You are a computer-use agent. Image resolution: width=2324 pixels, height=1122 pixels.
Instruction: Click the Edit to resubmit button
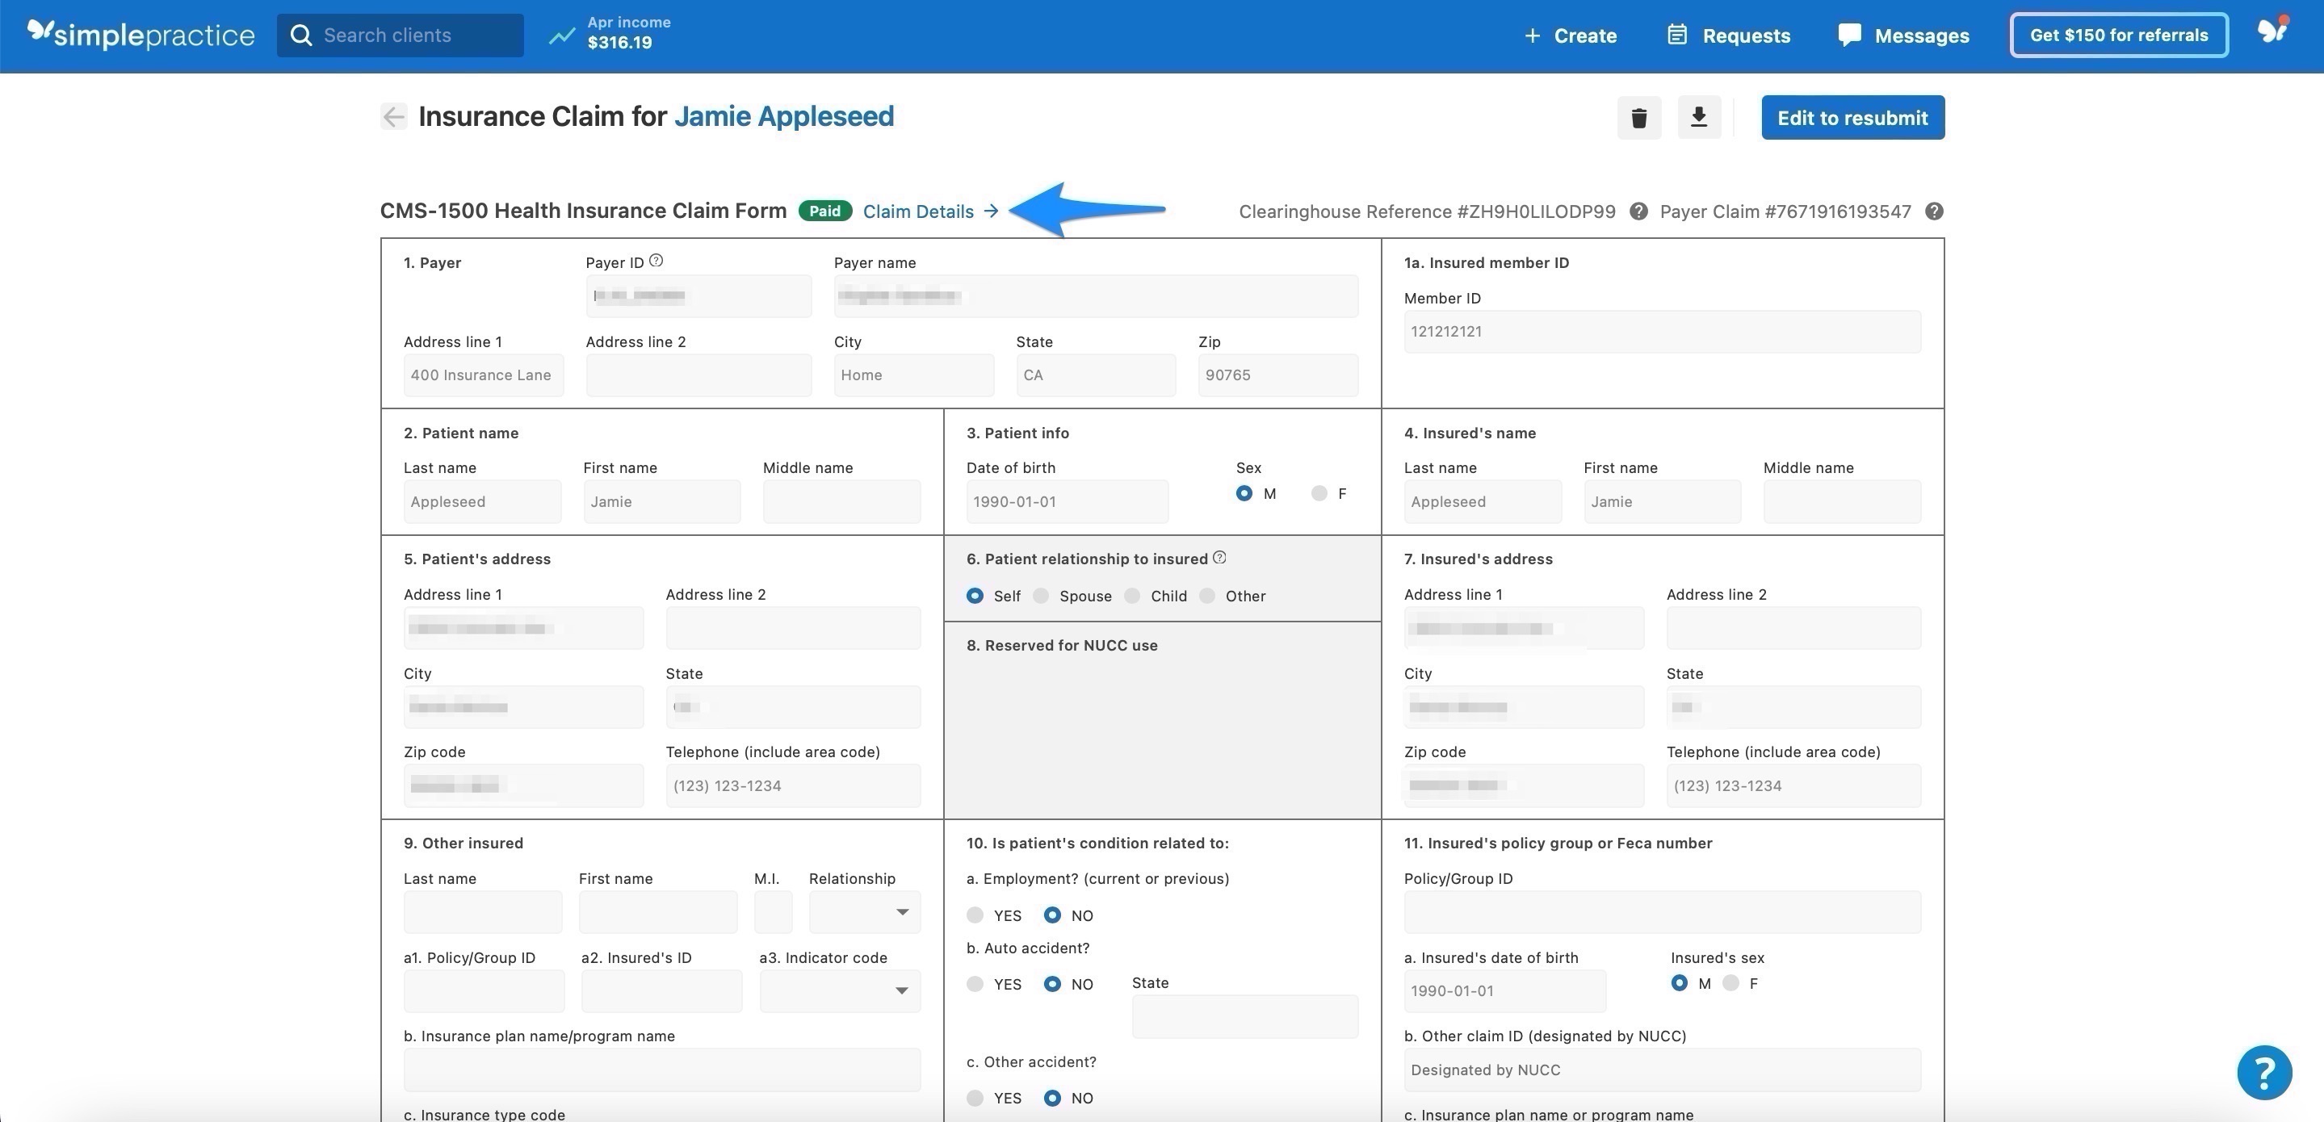pos(1852,117)
